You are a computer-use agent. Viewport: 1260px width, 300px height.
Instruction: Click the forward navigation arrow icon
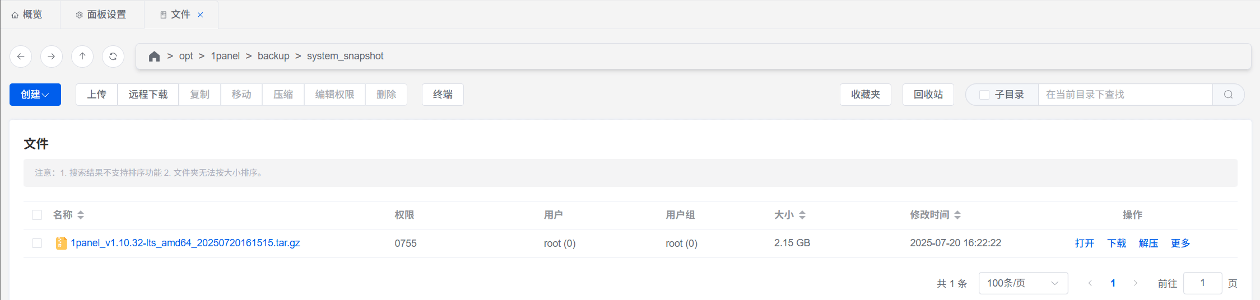coord(52,57)
